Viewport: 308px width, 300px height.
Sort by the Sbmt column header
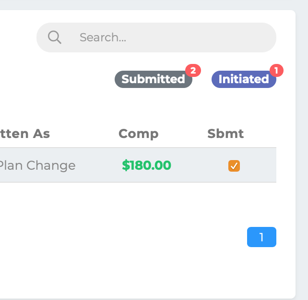tap(225, 134)
